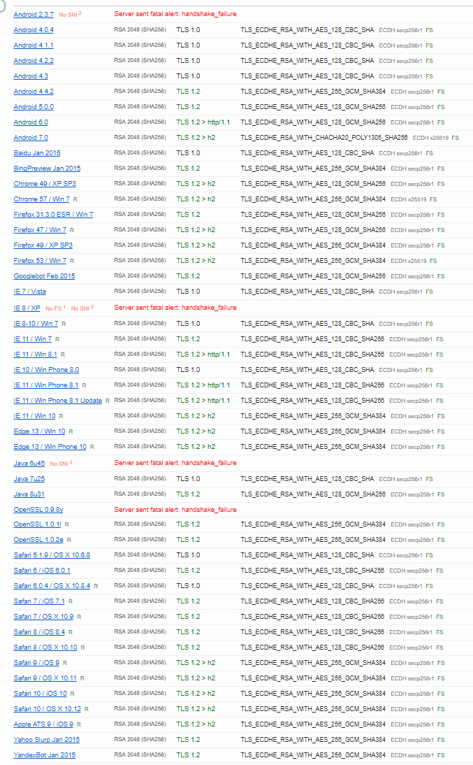Open Firefox 49 / XP SP3 link
The height and width of the screenshot is (765, 473).
coord(43,245)
